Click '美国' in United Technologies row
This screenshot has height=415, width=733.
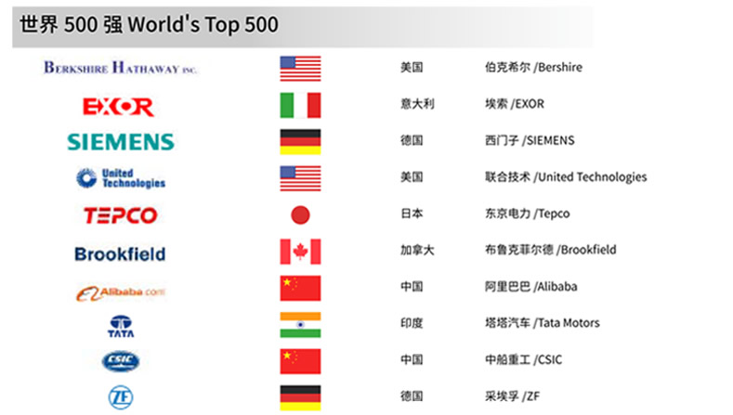coord(412,177)
